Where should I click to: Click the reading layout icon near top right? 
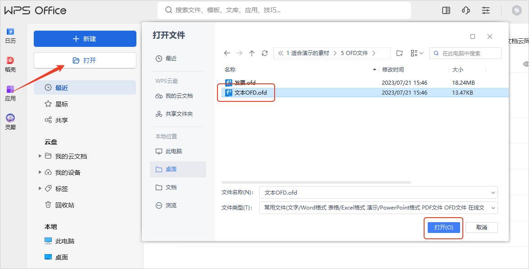pyautogui.click(x=446, y=10)
